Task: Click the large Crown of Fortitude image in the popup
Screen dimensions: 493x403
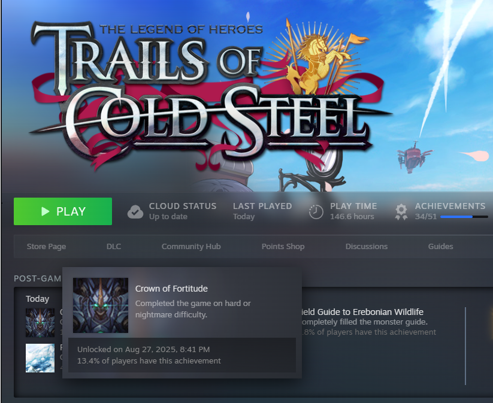Action: pyautogui.click(x=101, y=305)
